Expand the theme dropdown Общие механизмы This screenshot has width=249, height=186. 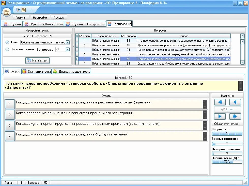coord(68,42)
